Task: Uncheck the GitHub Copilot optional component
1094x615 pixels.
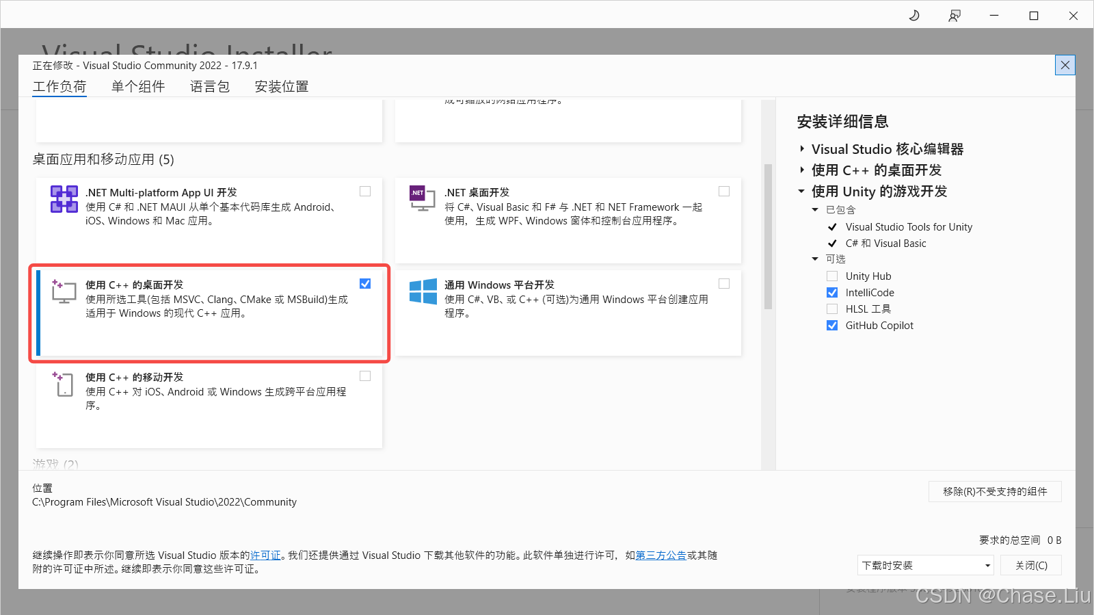Action: [x=832, y=326]
